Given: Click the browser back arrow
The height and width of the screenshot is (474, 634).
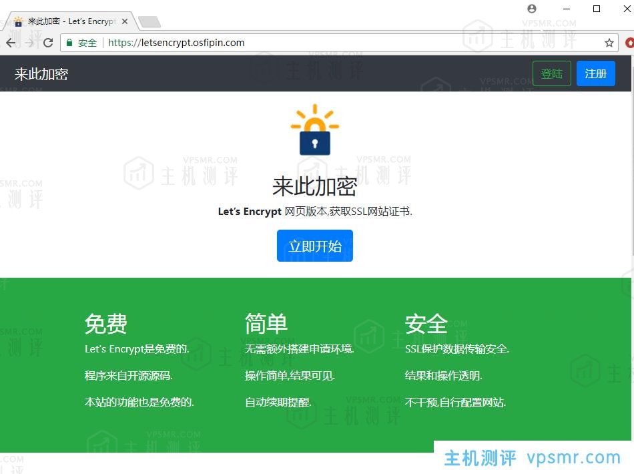Looking at the screenshot, I should tap(11, 43).
